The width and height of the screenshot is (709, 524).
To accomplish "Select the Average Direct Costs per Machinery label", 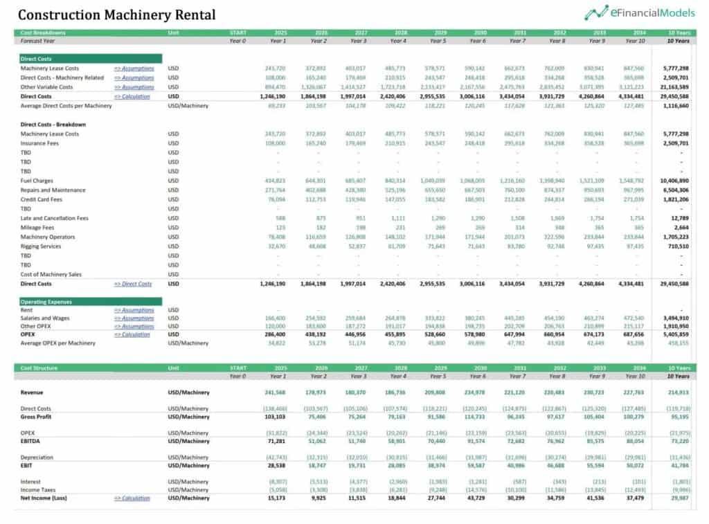I will [x=66, y=106].
